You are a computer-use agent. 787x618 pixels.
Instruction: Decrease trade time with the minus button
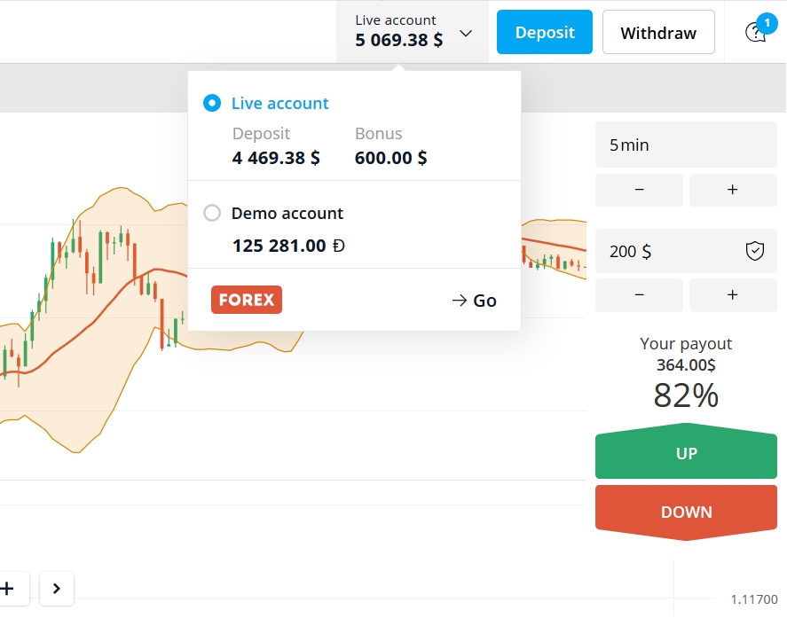[639, 190]
